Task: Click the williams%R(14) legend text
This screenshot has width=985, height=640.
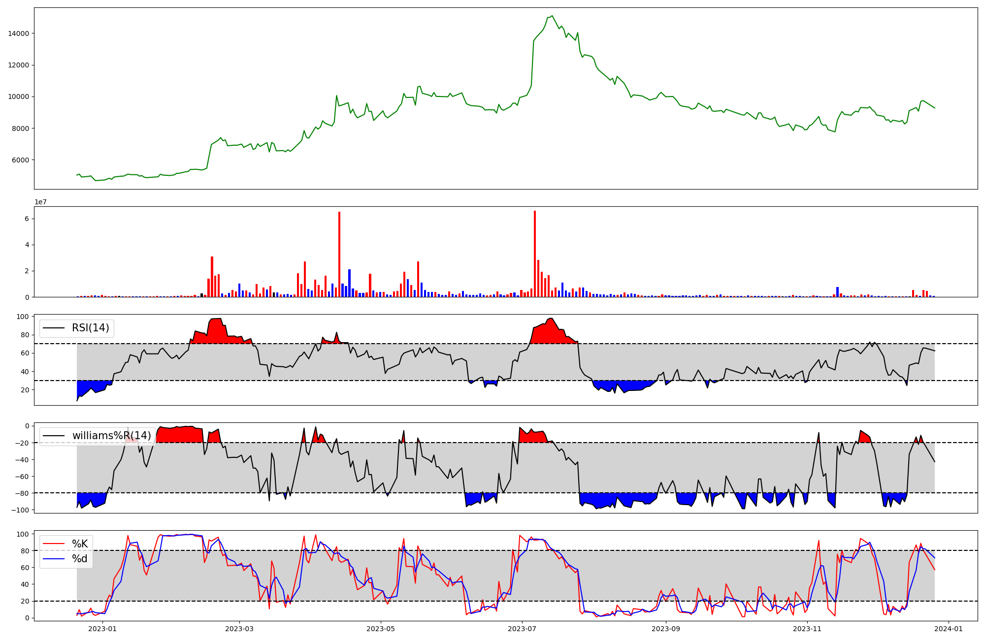Action: (x=111, y=436)
